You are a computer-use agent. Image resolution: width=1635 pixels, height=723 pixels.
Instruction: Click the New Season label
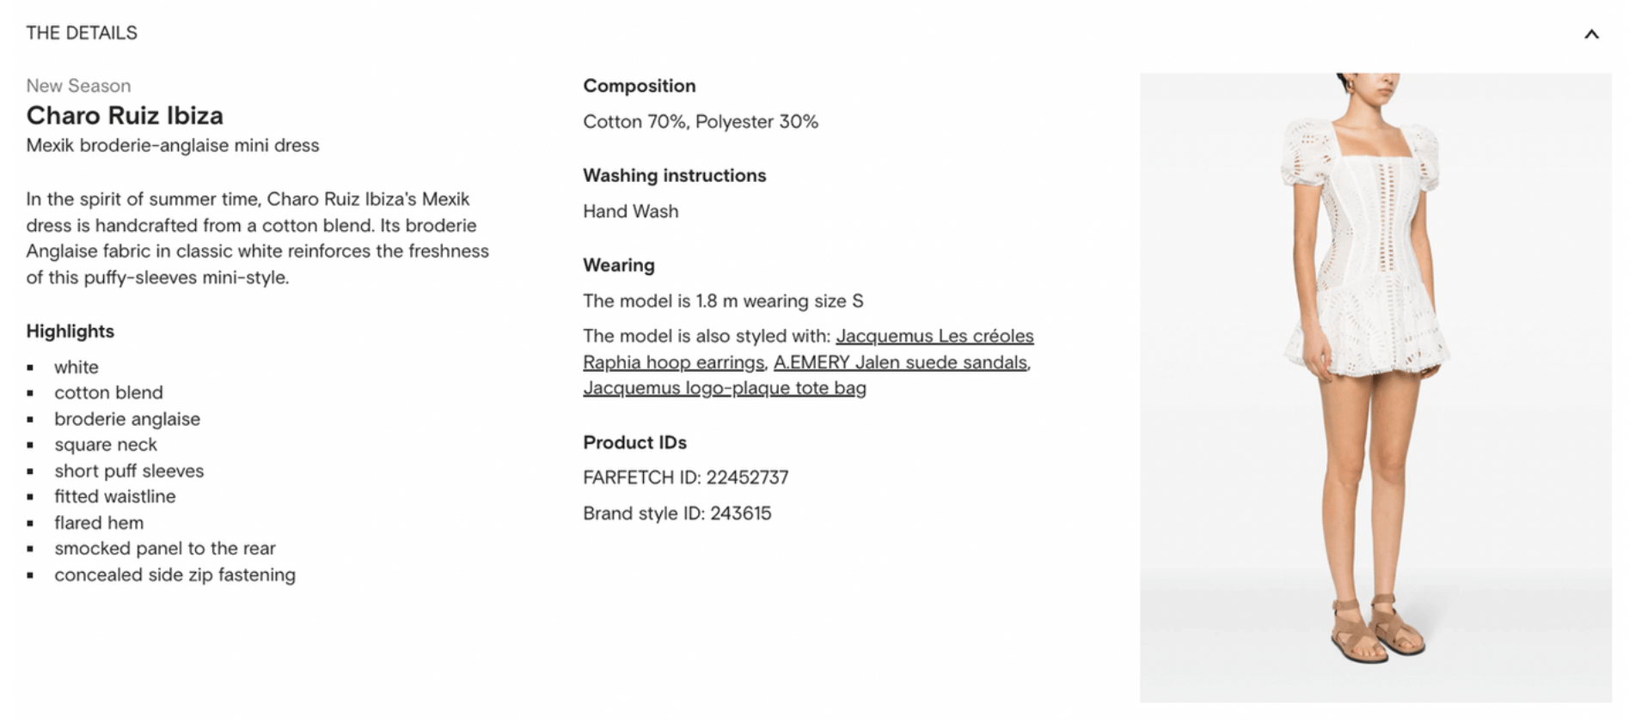(x=78, y=86)
